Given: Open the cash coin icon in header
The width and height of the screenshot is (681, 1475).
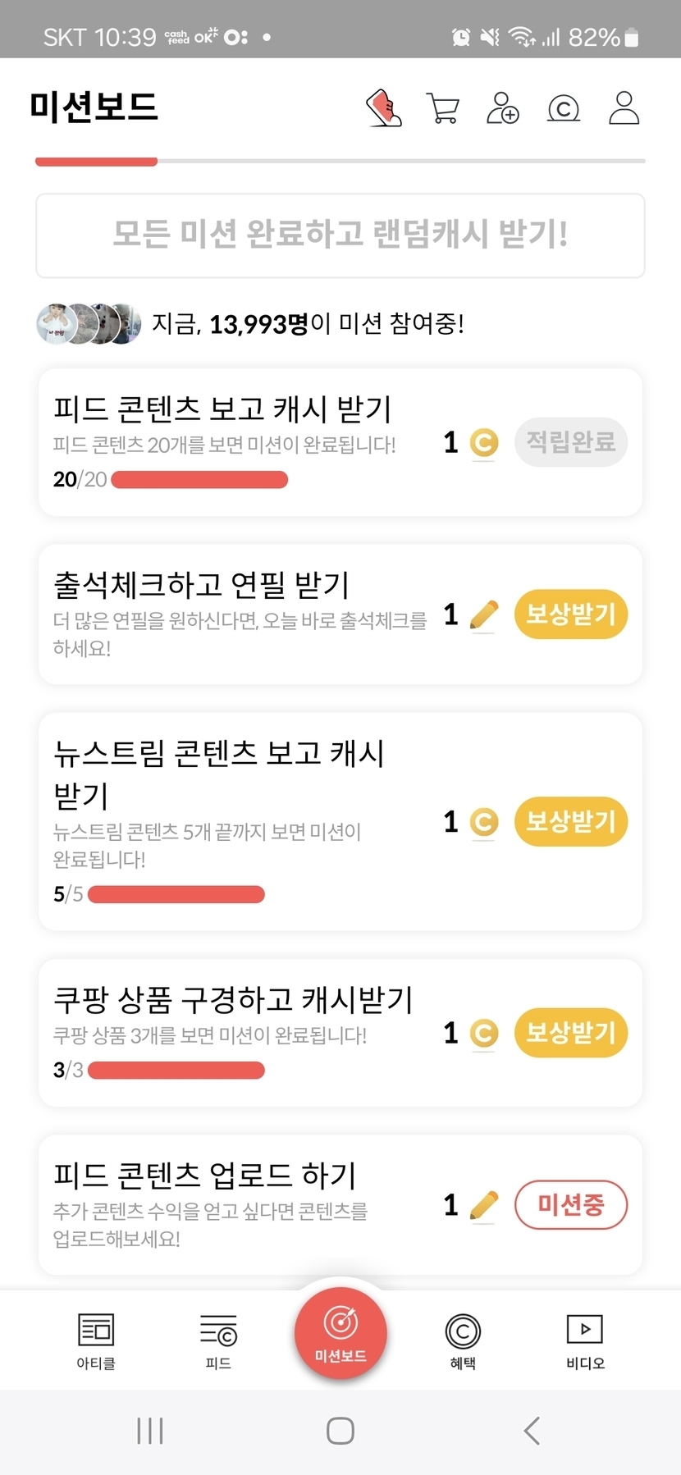Looking at the screenshot, I should (x=564, y=107).
